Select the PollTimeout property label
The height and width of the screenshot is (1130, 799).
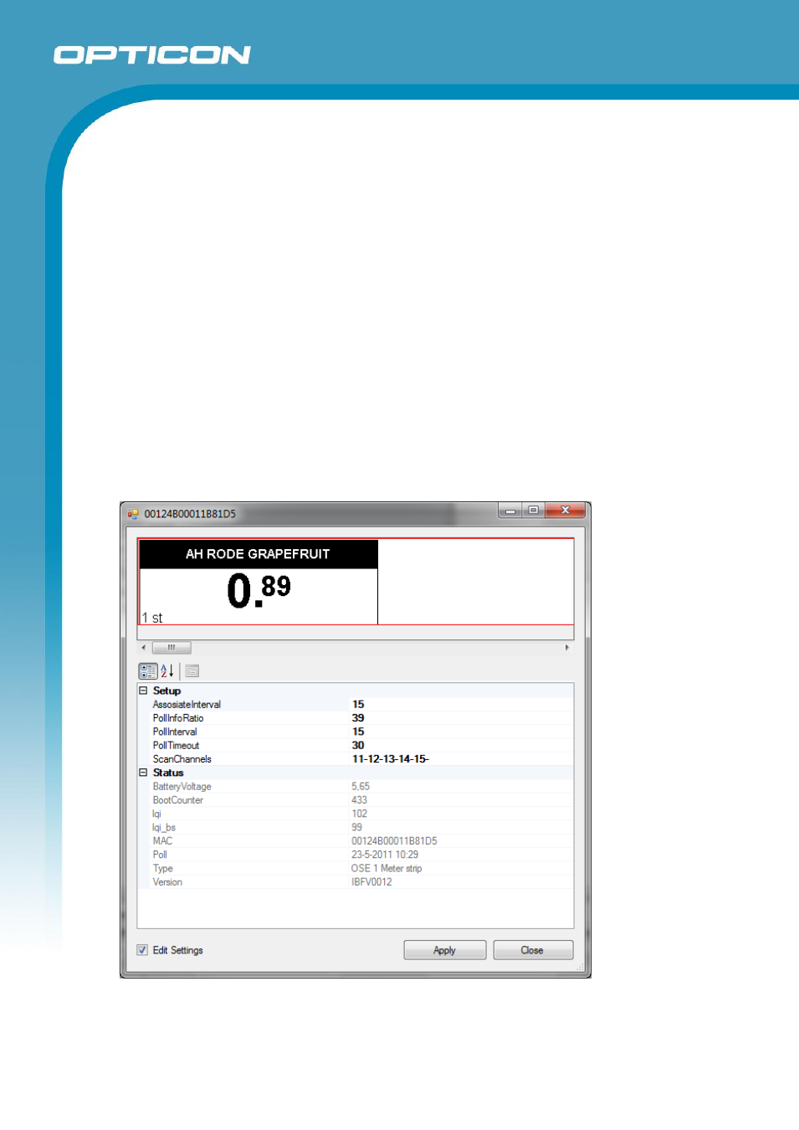[x=176, y=745]
